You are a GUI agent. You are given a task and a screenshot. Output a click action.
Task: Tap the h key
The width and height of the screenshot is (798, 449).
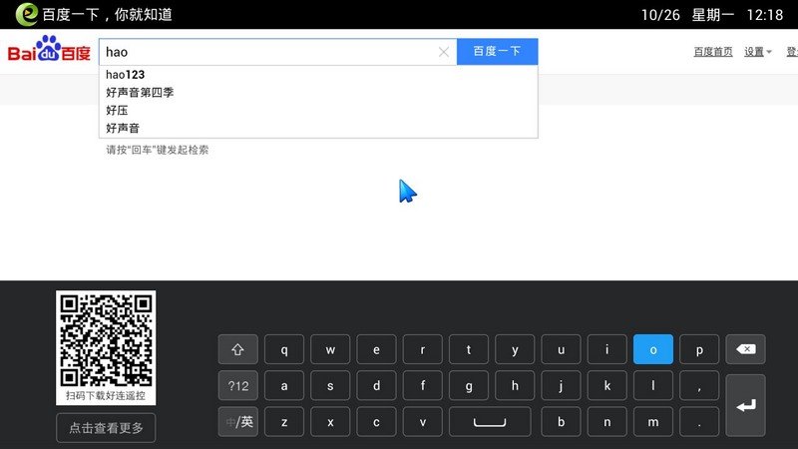pyautogui.click(x=515, y=386)
